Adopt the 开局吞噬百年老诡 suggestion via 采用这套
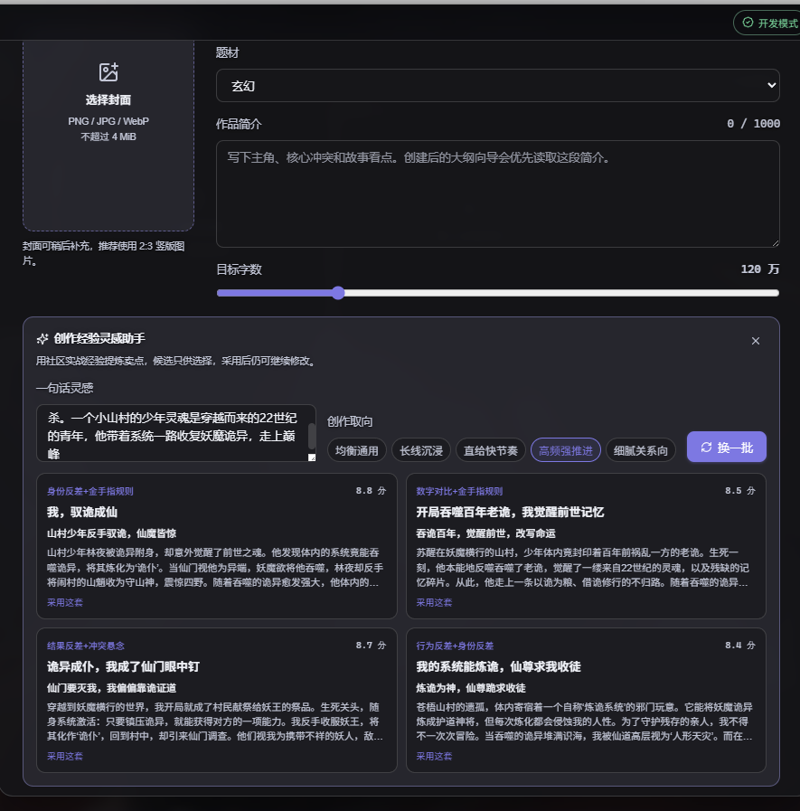Viewport: 800px width, 811px height. (434, 602)
